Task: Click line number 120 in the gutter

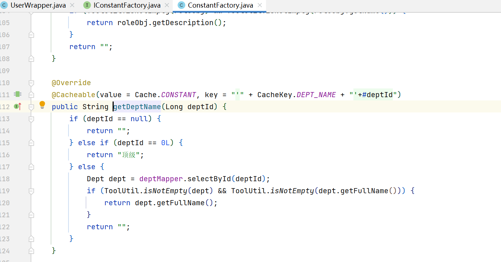Action: [5, 203]
